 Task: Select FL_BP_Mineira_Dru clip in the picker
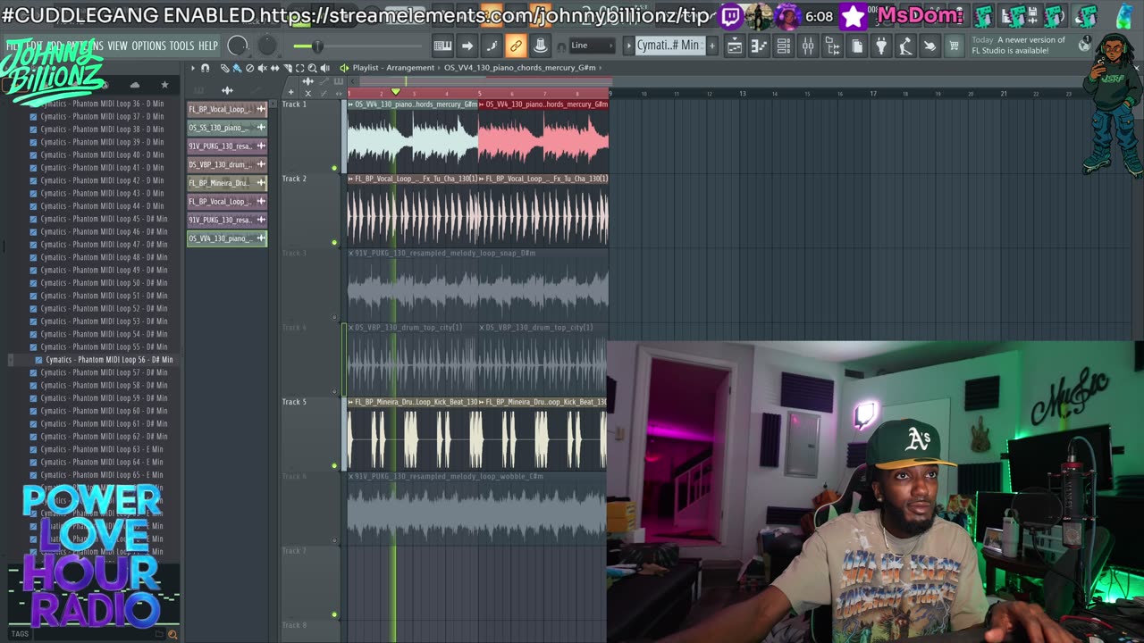click(x=226, y=183)
